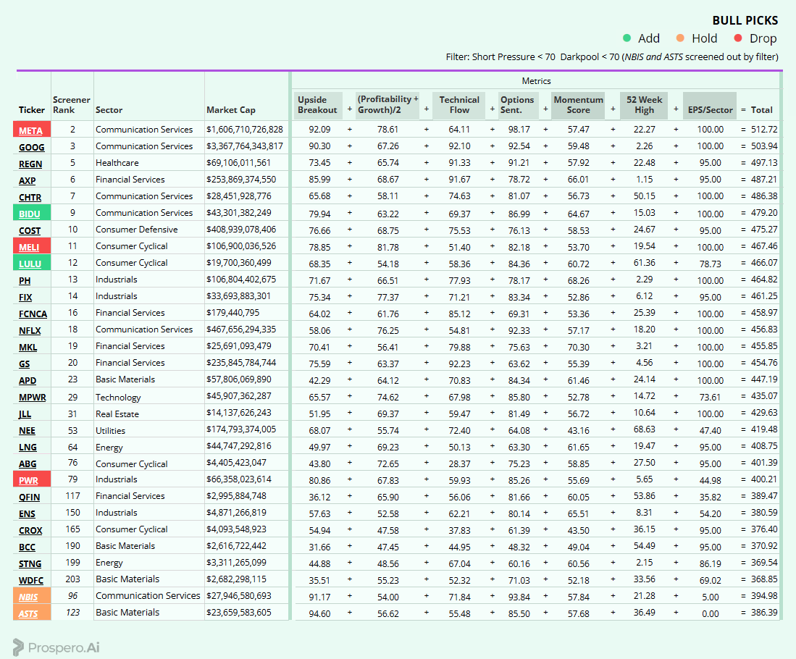The width and height of the screenshot is (796, 659).
Task: Open the WDFC ticker link
Action: 31,580
